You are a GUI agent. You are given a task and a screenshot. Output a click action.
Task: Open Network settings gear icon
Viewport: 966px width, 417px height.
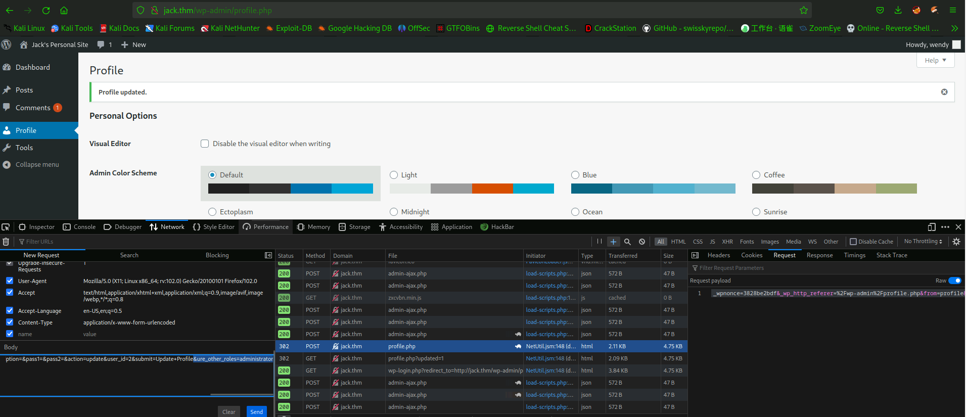(x=956, y=242)
